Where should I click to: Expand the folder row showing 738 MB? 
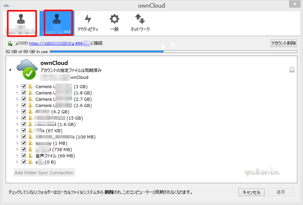coord(17,149)
